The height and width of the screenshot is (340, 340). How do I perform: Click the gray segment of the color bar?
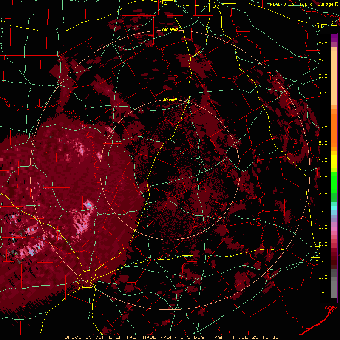click(334, 283)
